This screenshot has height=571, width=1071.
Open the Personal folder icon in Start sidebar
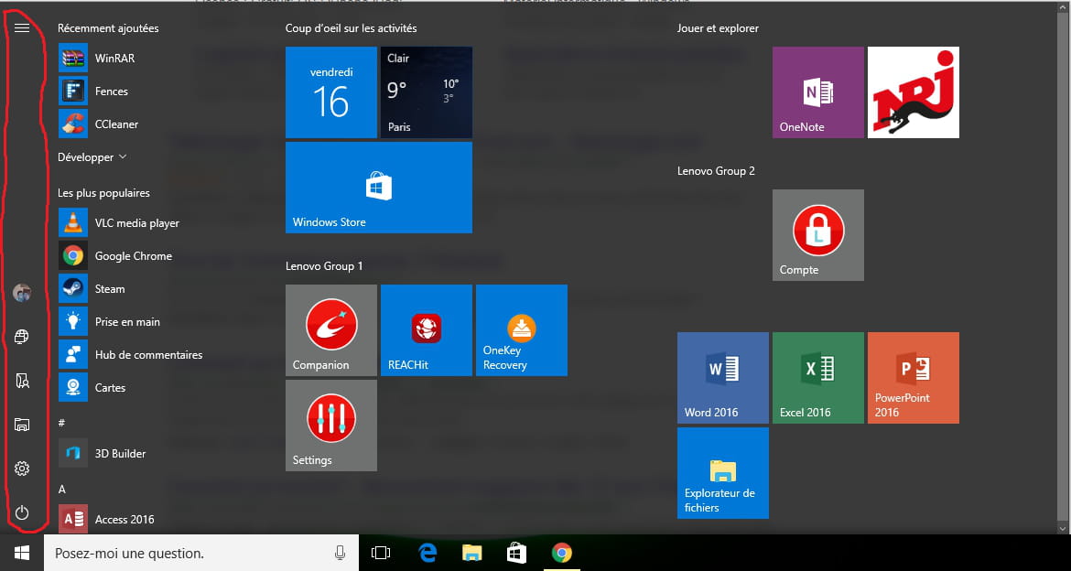tap(22, 381)
